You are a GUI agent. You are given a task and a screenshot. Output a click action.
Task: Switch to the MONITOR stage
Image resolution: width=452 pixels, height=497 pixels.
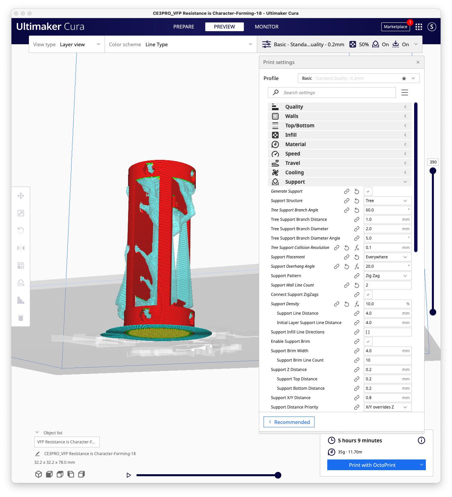coord(267,27)
